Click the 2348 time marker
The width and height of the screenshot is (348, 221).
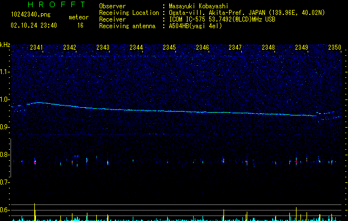tap(268, 47)
